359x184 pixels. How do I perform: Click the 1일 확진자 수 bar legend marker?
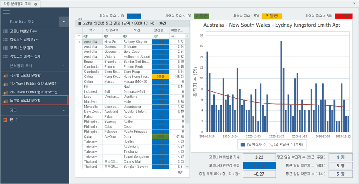click(x=243, y=144)
